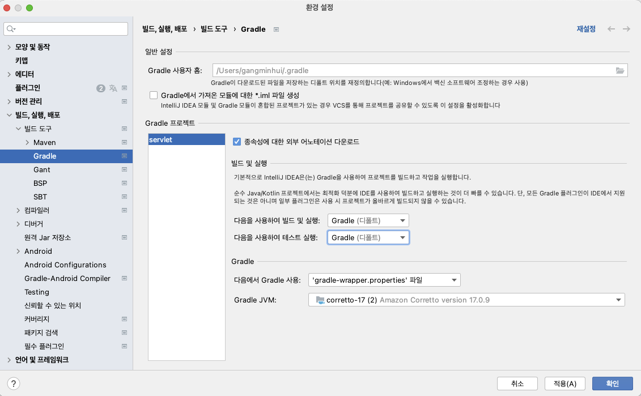
Task: Open the 빌드 및 실행 Gradle dropdown
Action: pyautogui.click(x=368, y=221)
